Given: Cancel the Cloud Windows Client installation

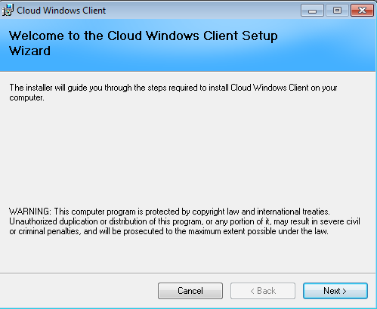Looking at the screenshot, I should [190, 291].
